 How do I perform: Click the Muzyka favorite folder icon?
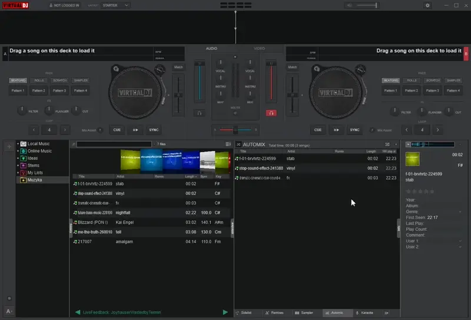[23, 180]
